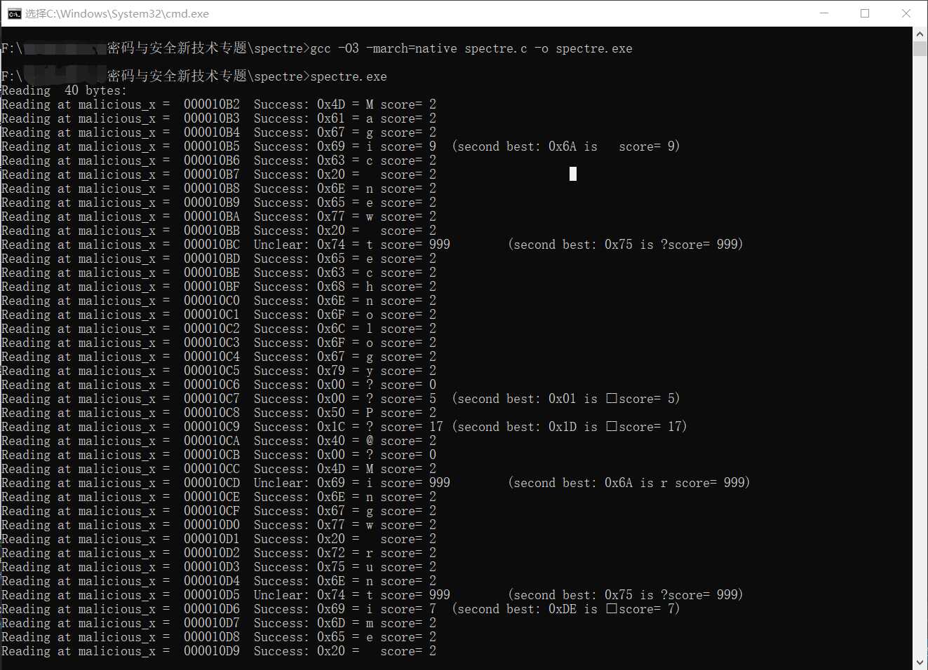Click address 000010C0 in output
The image size is (928, 670).
pos(212,301)
